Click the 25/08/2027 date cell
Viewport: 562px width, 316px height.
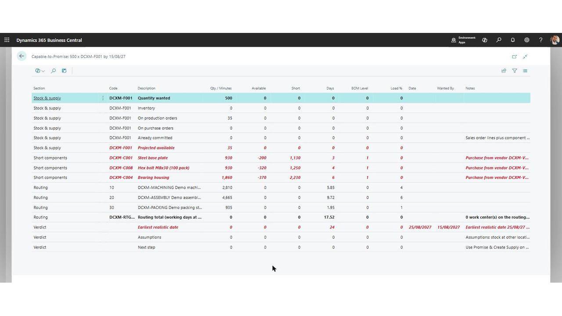click(420, 227)
